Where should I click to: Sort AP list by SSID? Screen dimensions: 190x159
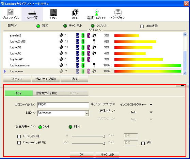click(38, 26)
